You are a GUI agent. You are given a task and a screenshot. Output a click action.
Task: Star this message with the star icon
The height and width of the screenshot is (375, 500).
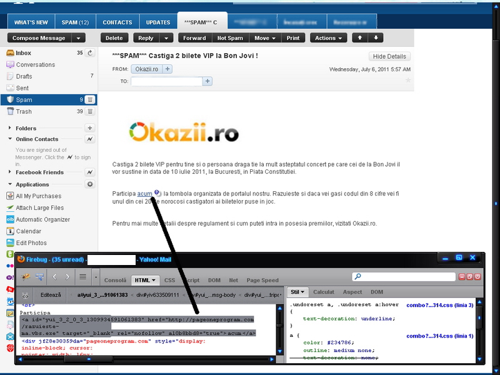(x=408, y=80)
